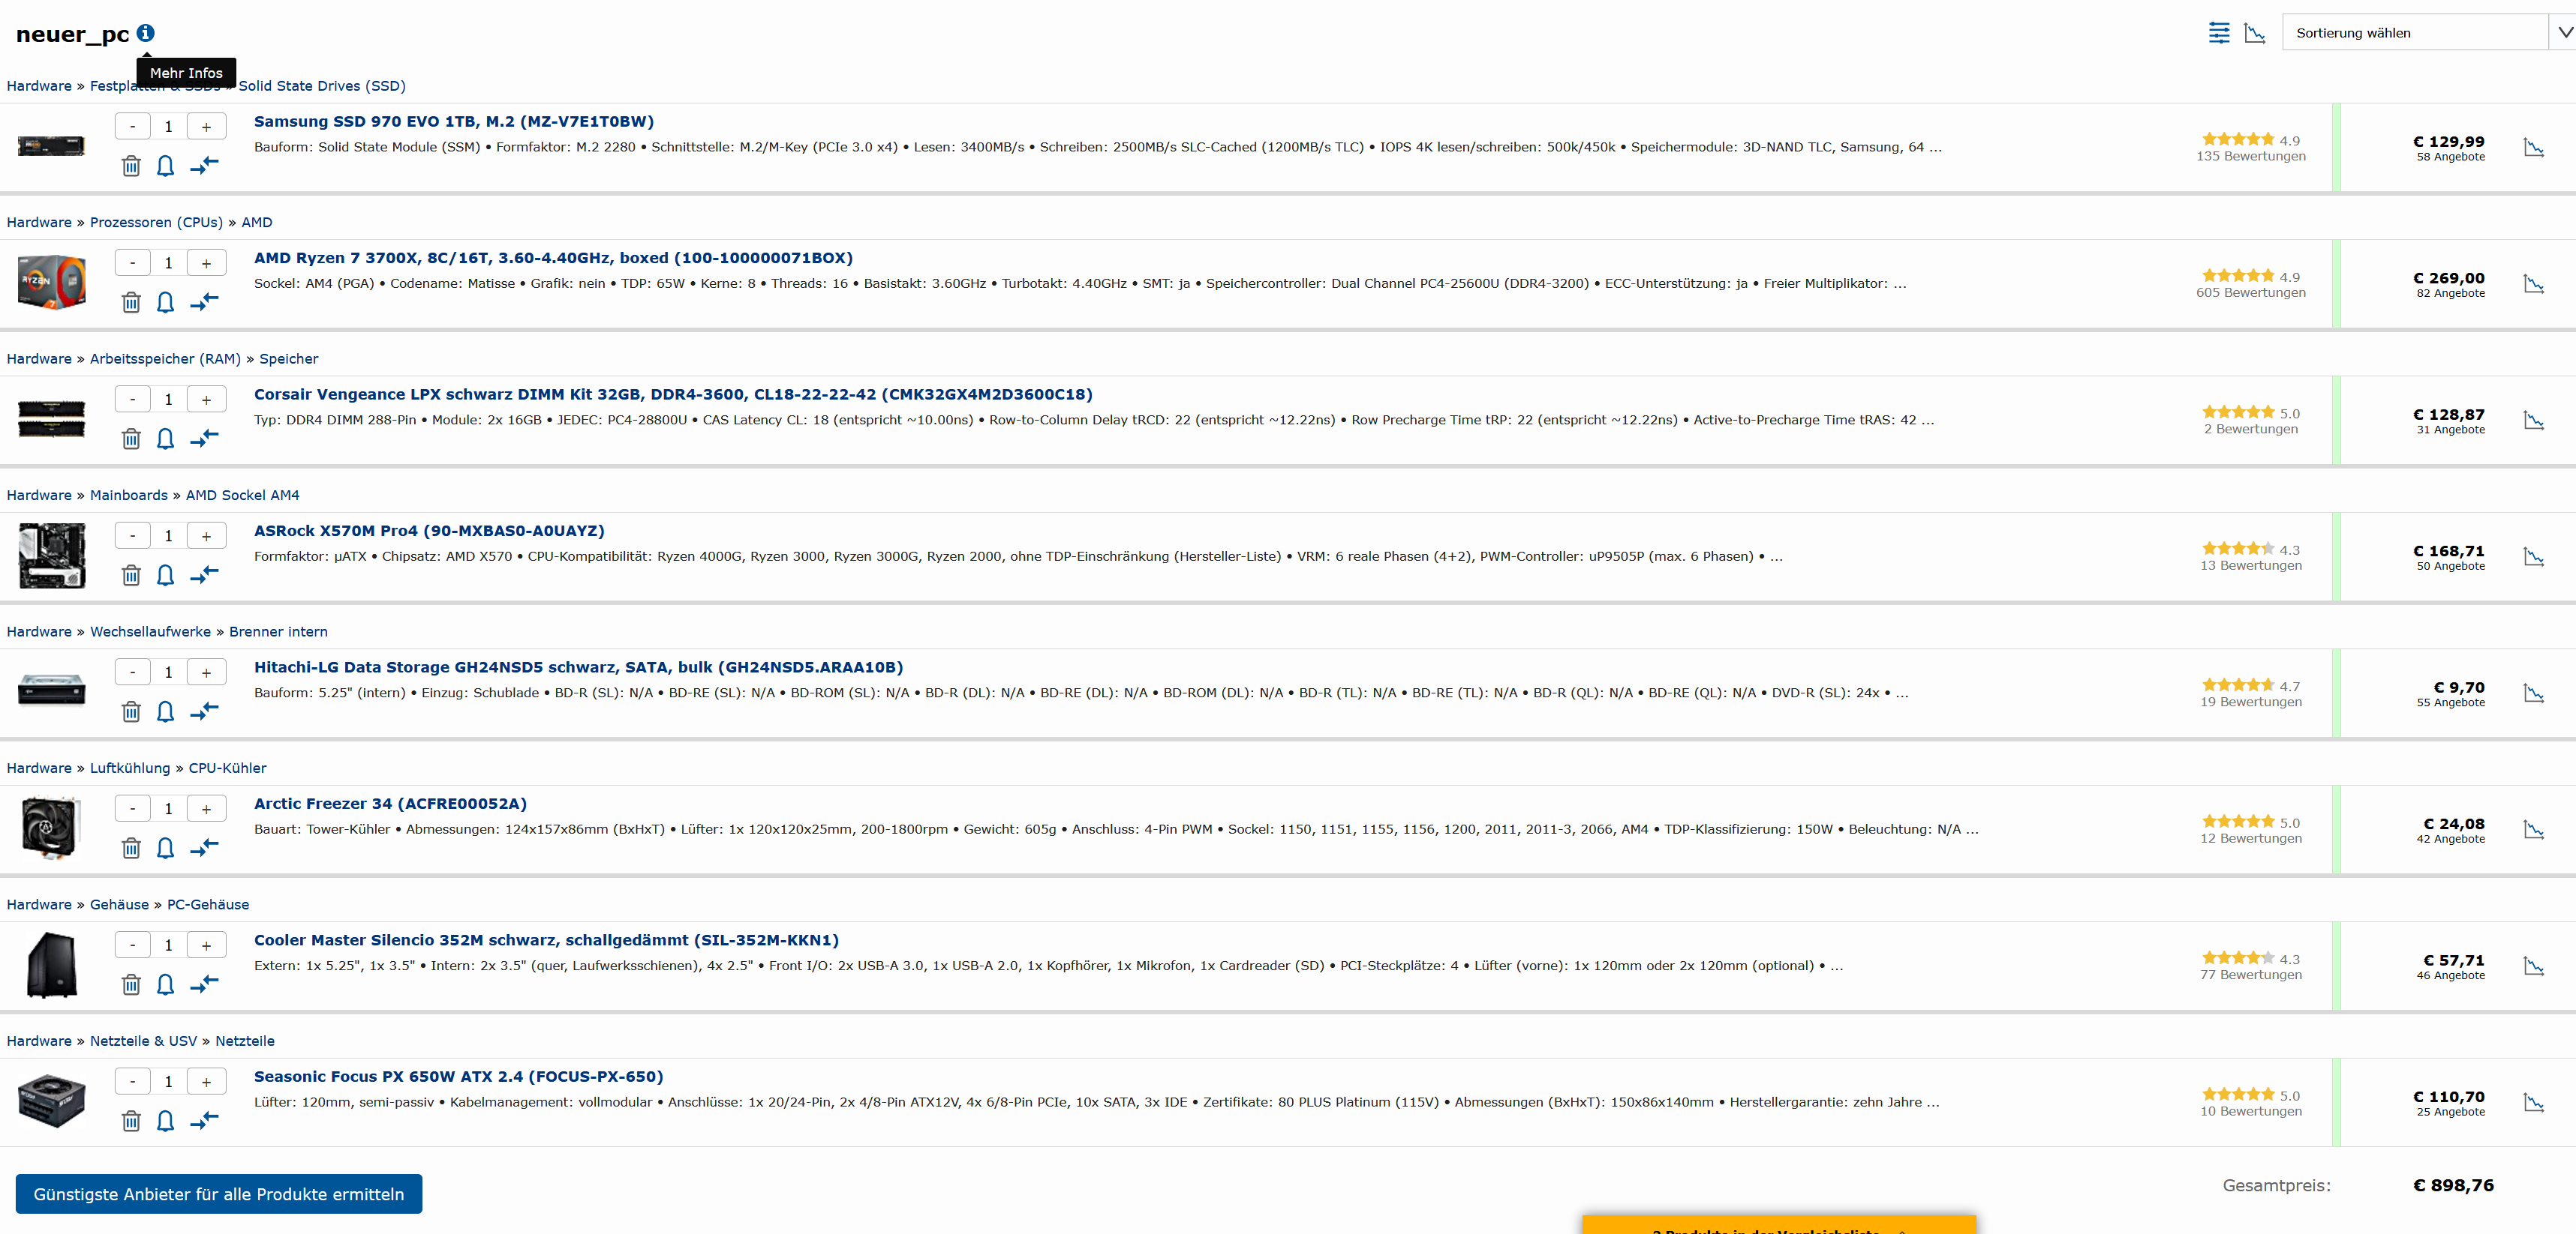Open Seasonic Focus PX 650W product link

coord(458,1076)
